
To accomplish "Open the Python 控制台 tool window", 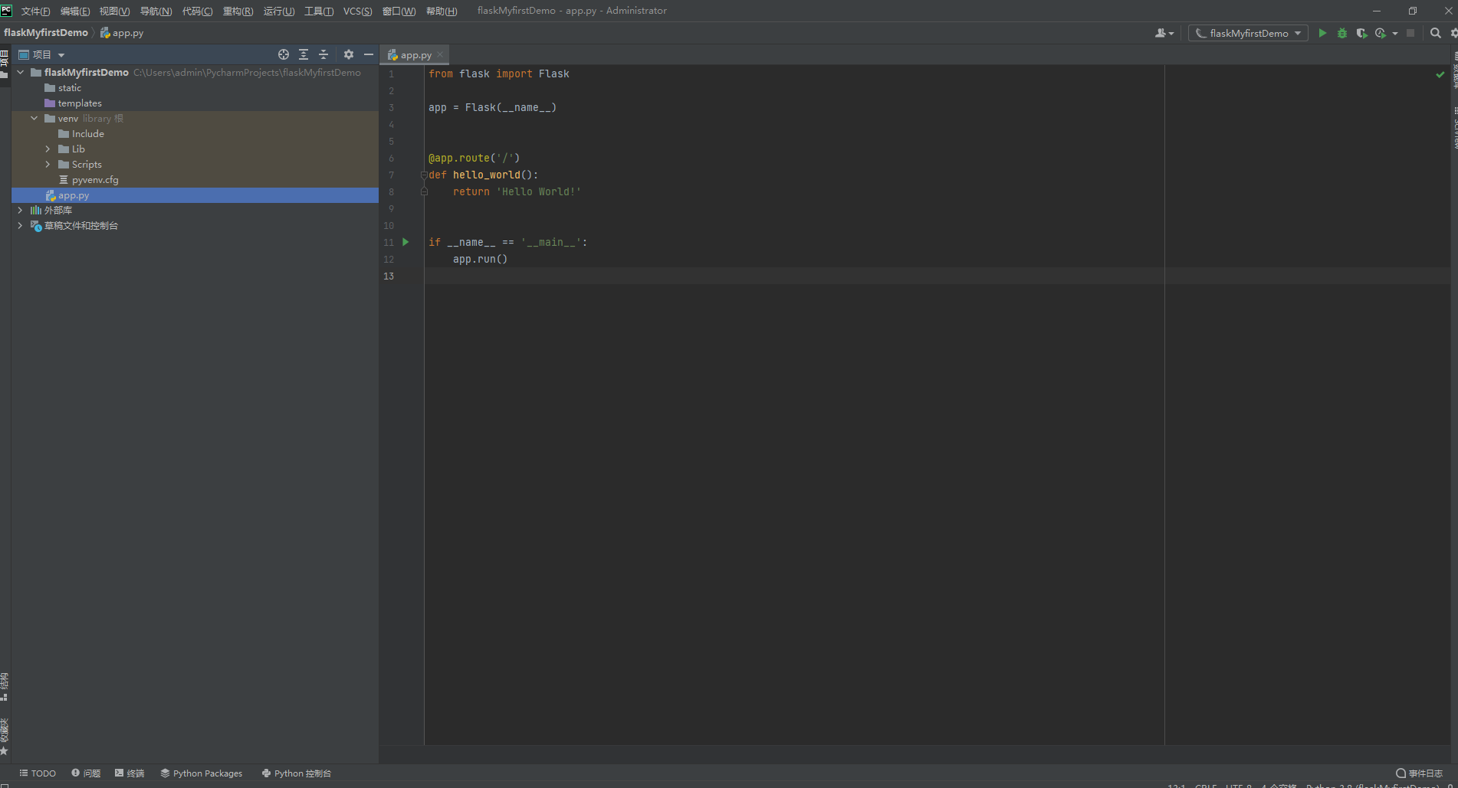I will [296, 773].
